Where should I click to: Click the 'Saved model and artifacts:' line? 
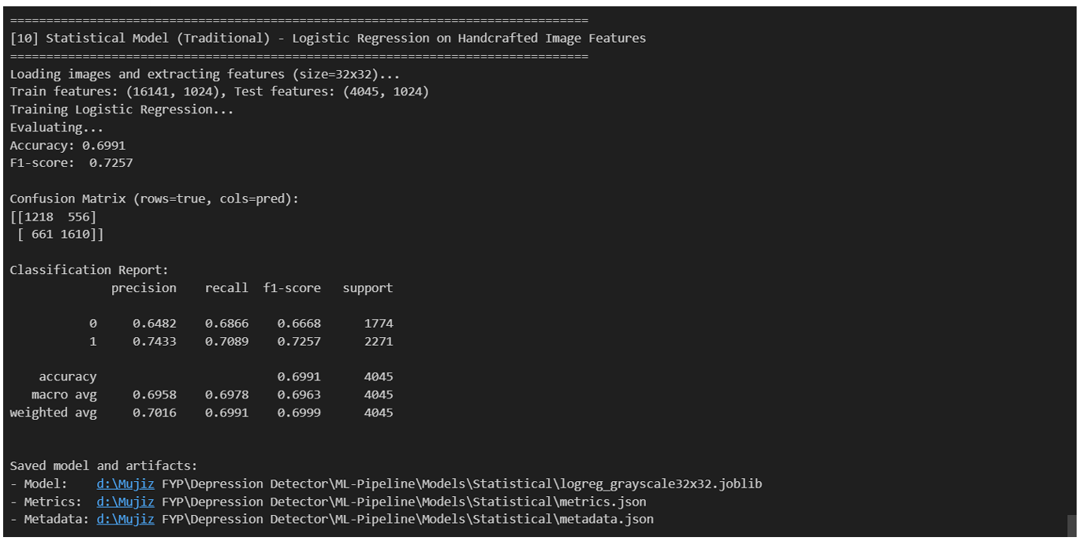(x=103, y=465)
